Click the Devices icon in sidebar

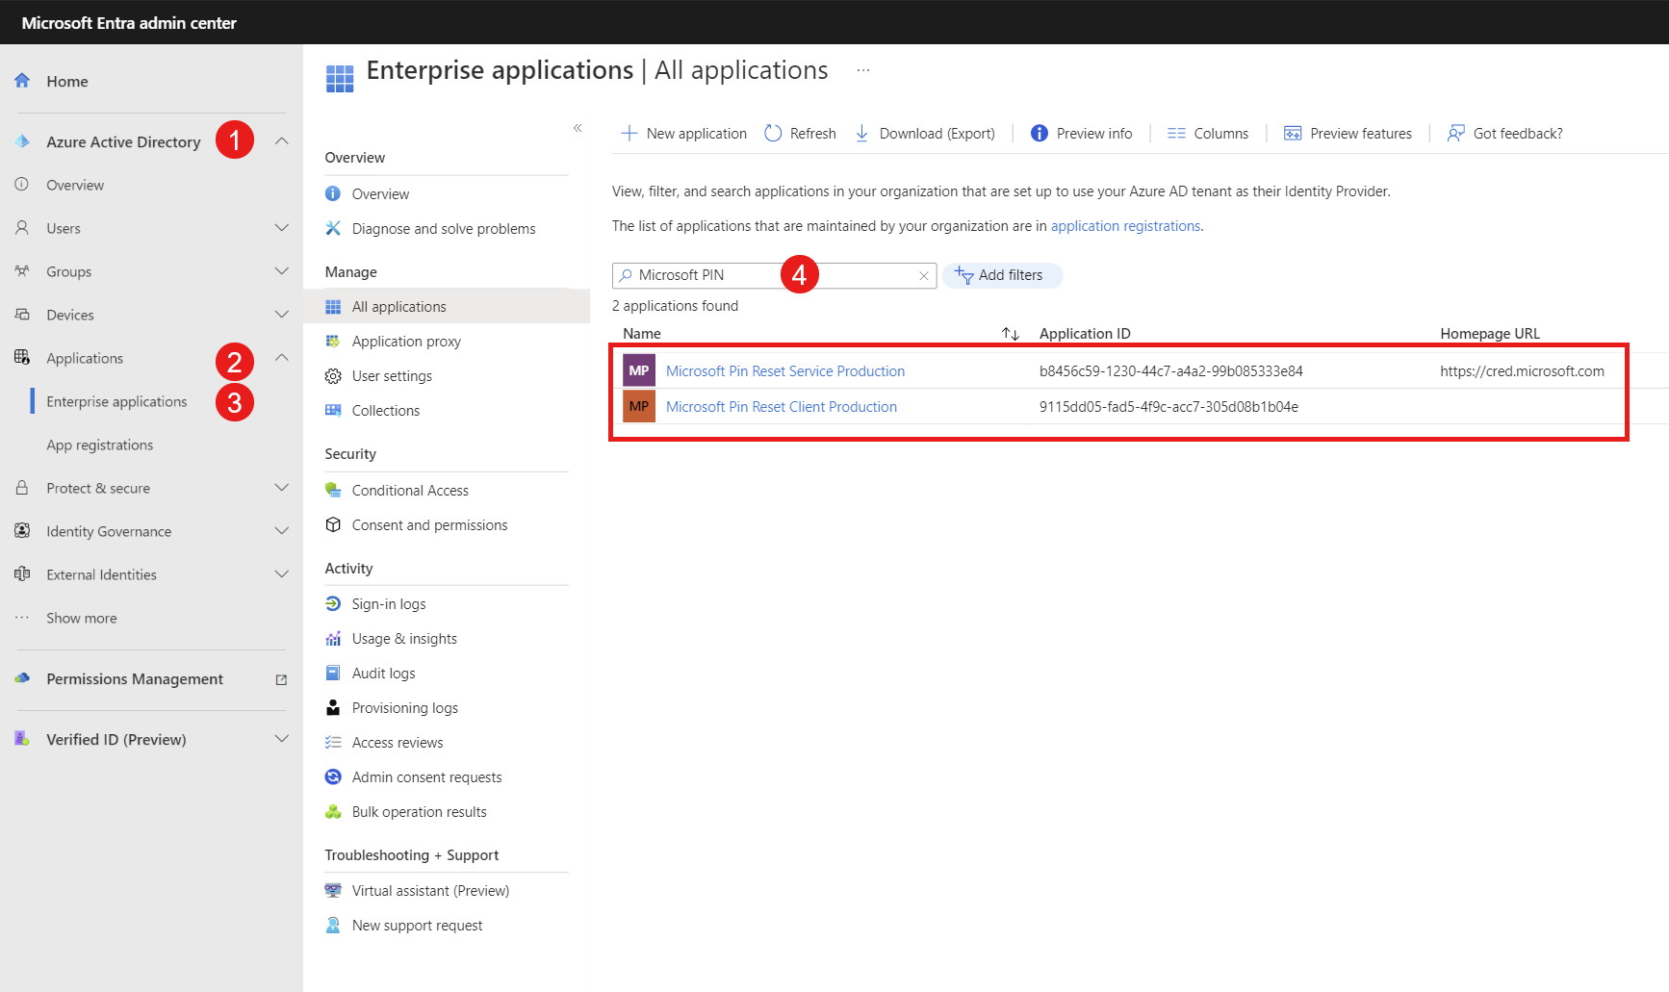click(x=22, y=315)
